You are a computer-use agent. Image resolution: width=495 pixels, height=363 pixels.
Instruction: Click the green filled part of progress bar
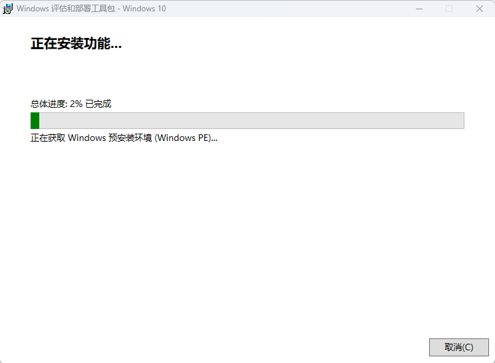tap(35, 120)
